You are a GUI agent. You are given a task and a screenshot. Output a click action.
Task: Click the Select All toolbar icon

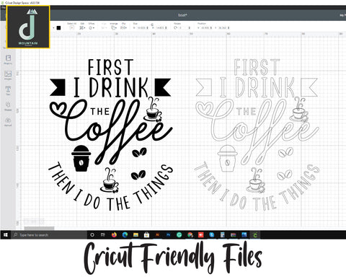pyautogui.click(x=71, y=27)
